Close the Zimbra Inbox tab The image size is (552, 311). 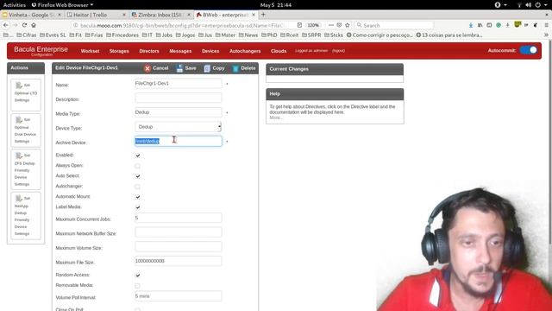(188, 15)
